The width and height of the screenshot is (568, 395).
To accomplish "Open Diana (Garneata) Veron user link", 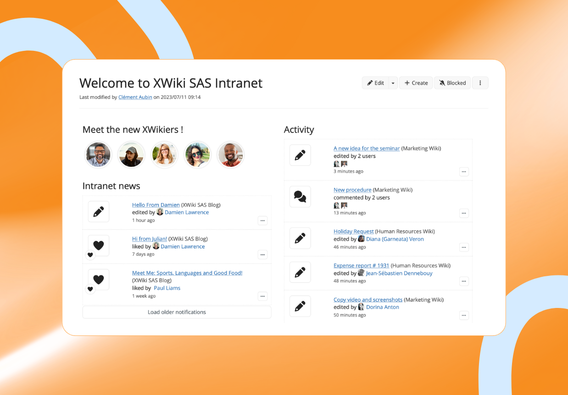I will pyautogui.click(x=395, y=239).
